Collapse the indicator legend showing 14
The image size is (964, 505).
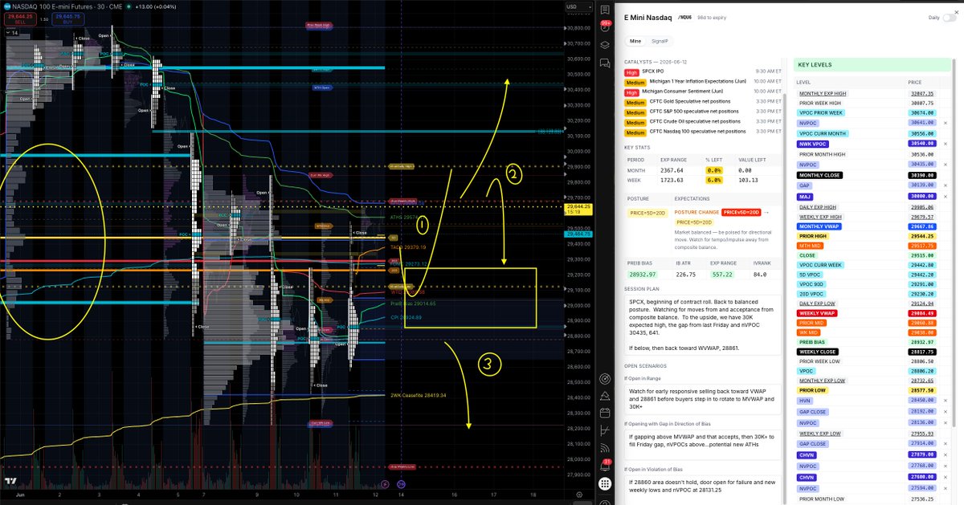(x=14, y=34)
